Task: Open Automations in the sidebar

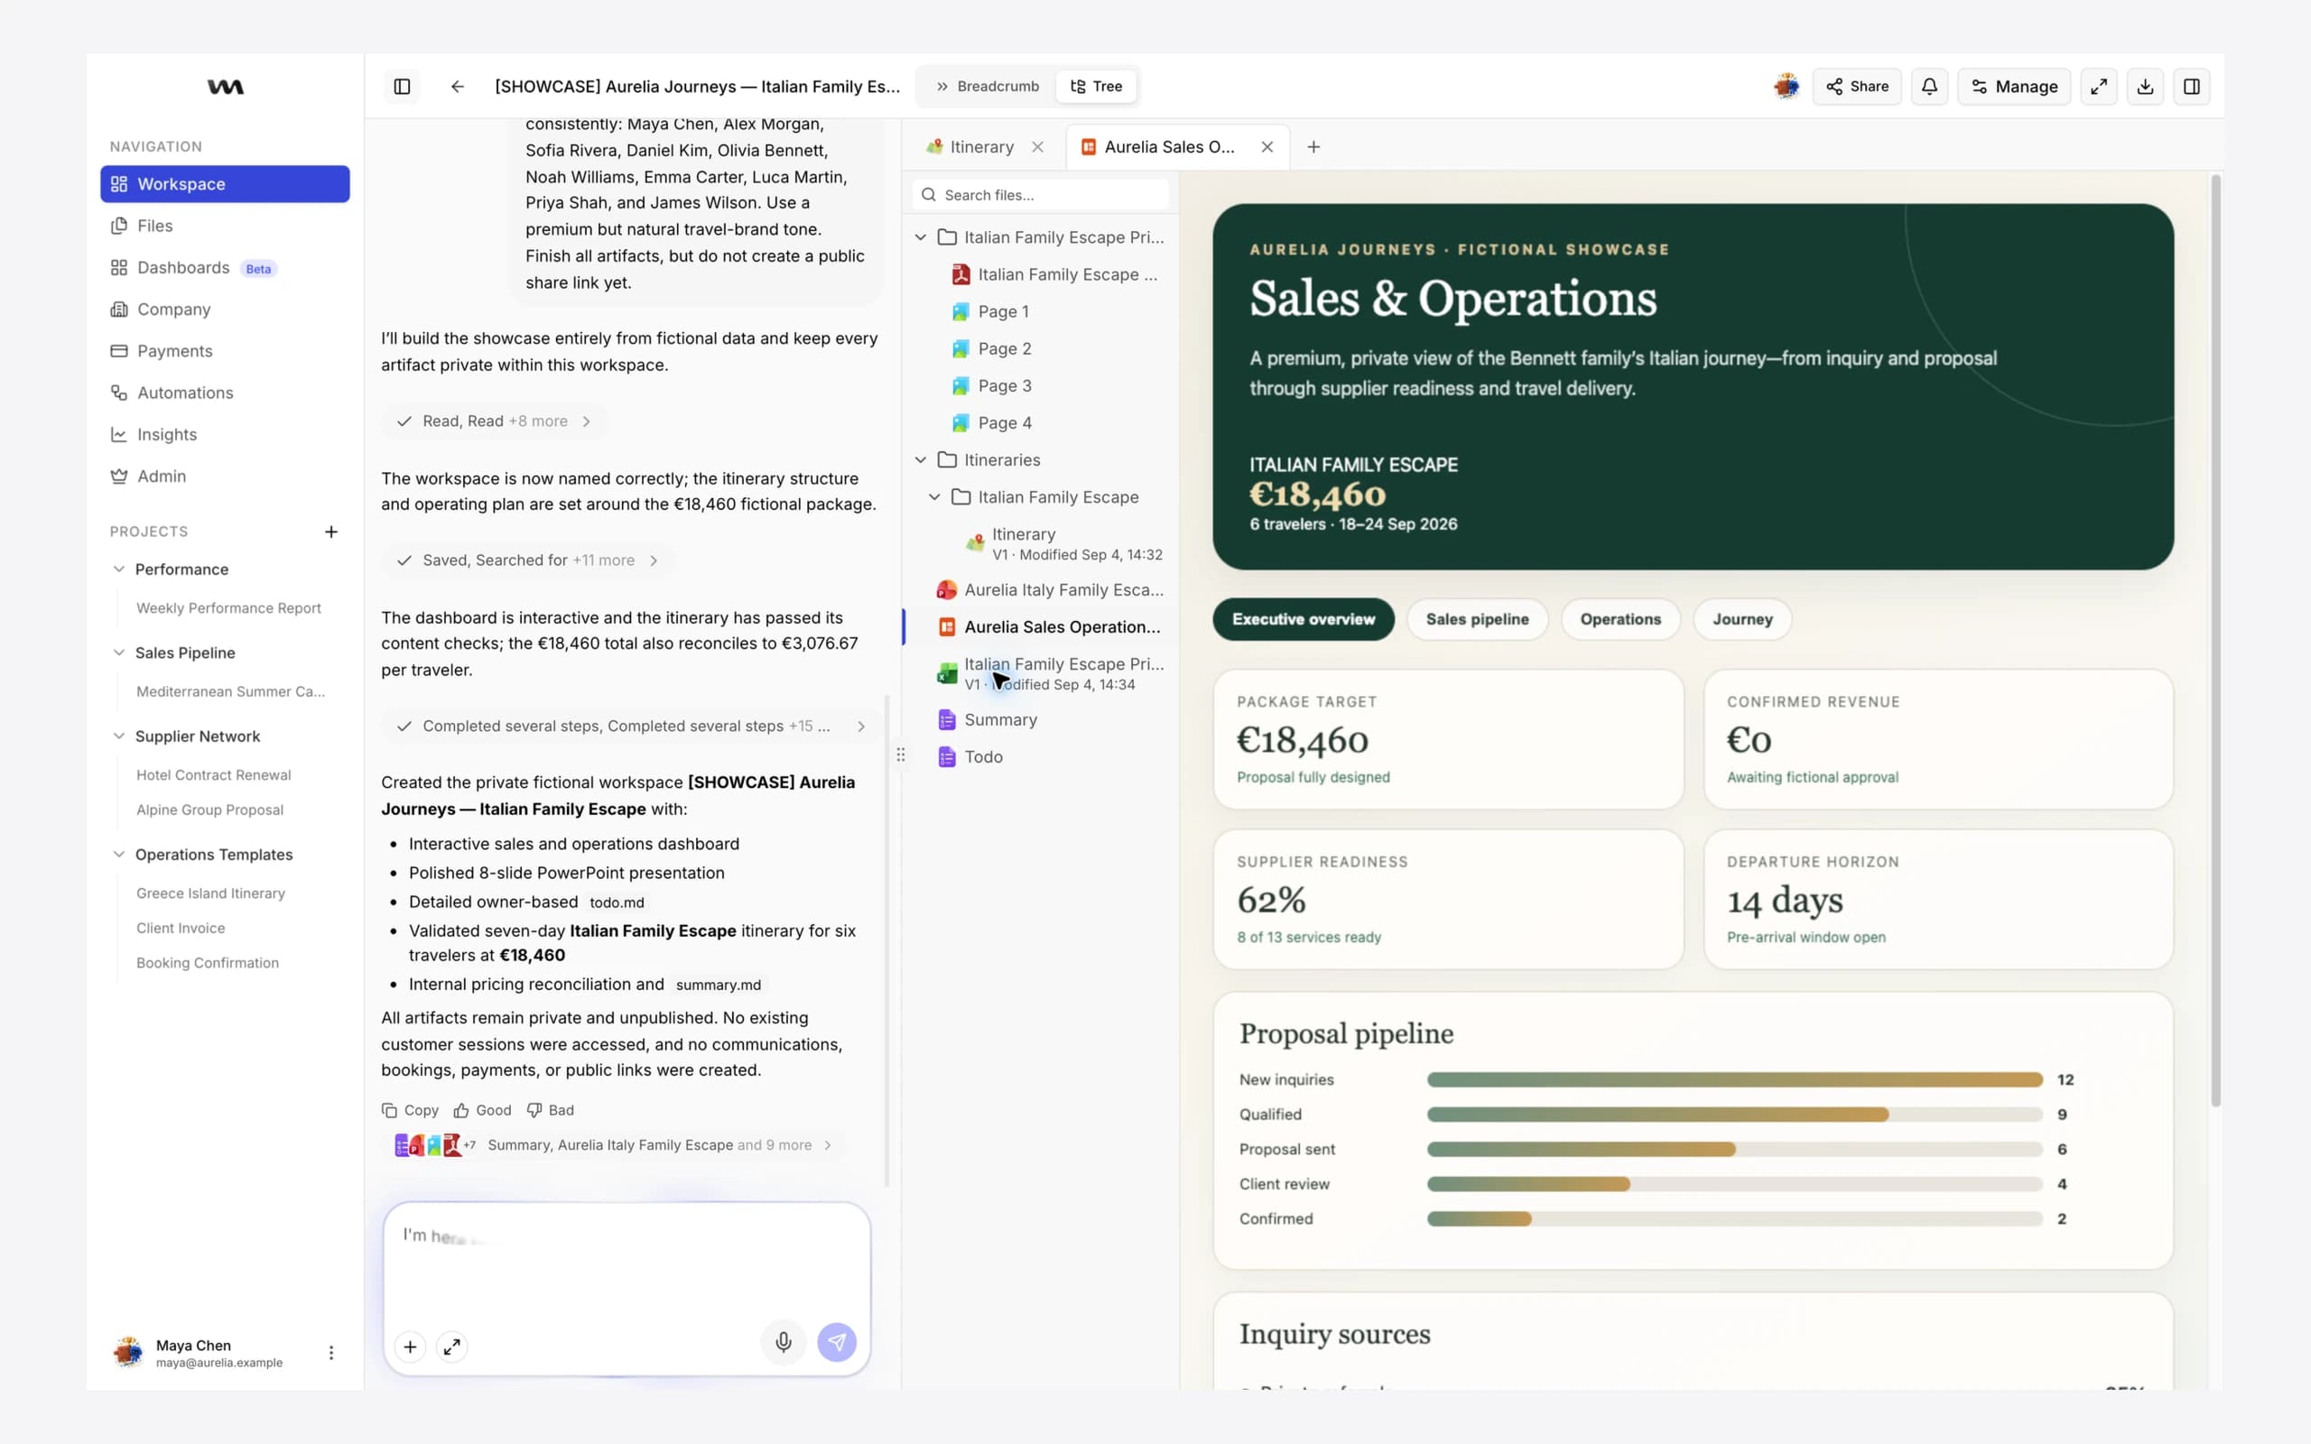Action: [x=226, y=393]
